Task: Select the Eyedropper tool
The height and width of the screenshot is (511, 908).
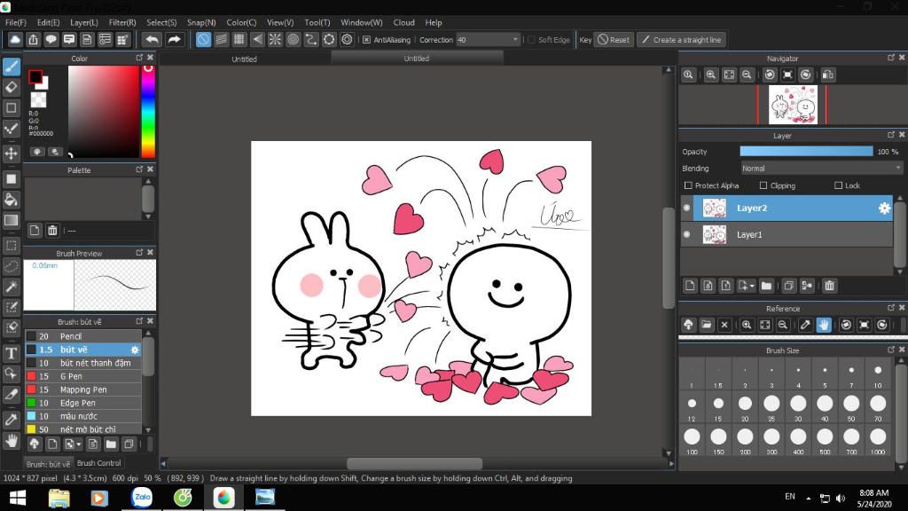Action: [x=11, y=420]
